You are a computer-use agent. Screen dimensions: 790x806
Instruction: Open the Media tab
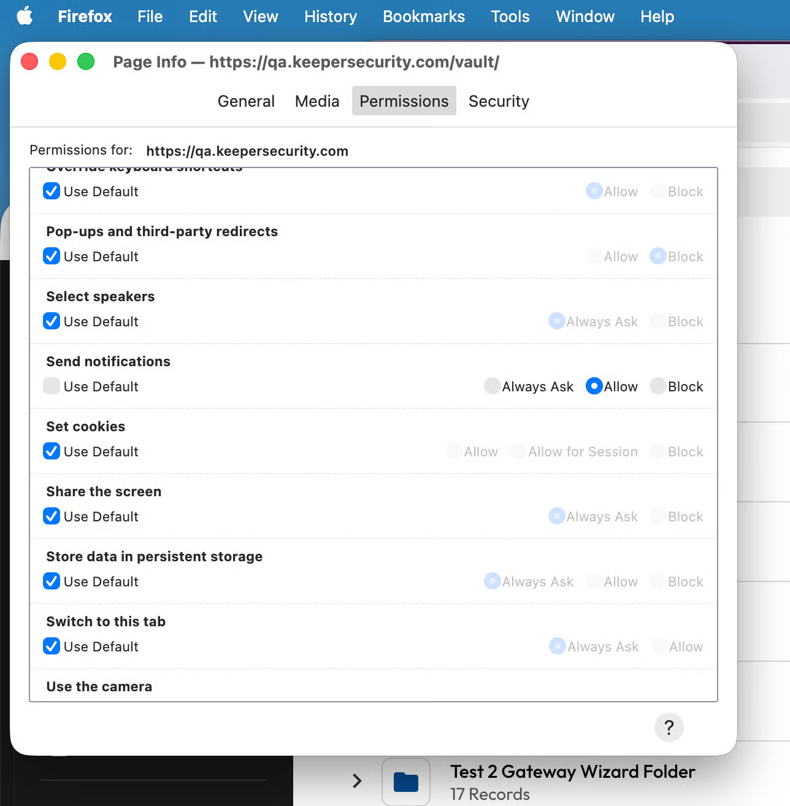tap(316, 101)
